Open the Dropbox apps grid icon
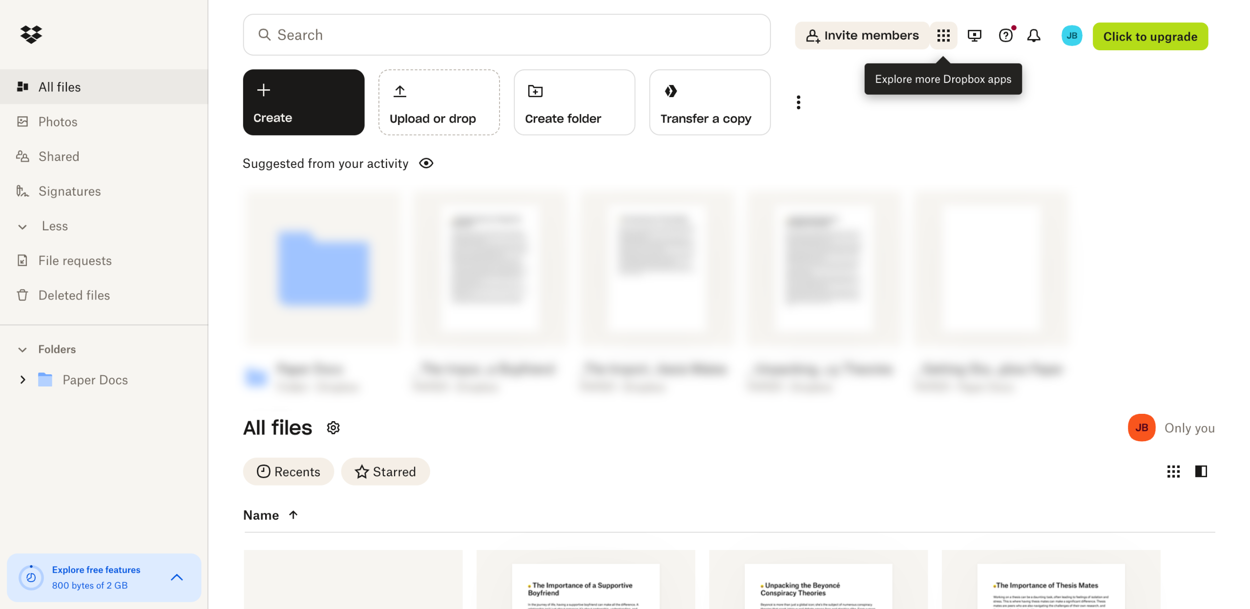 click(943, 36)
